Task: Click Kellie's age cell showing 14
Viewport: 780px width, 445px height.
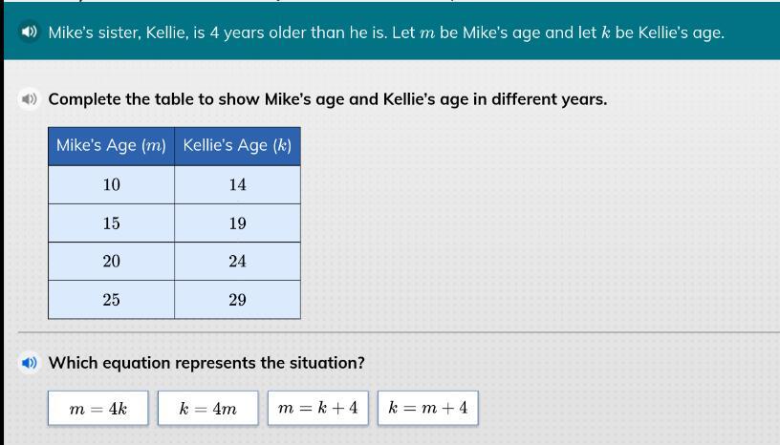Action: click(x=237, y=184)
